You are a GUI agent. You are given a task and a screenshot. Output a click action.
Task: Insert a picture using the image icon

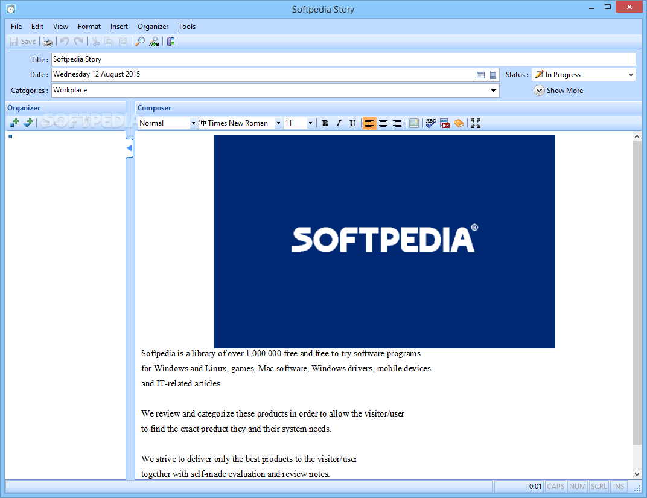pos(414,123)
